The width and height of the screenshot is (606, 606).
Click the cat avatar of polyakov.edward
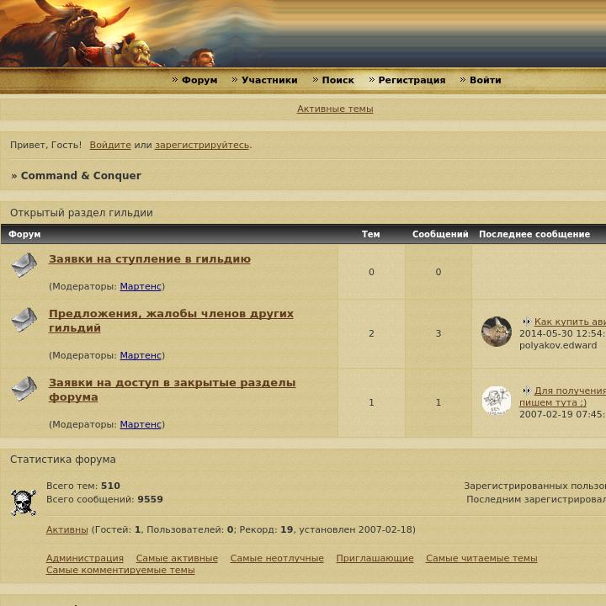click(x=497, y=332)
